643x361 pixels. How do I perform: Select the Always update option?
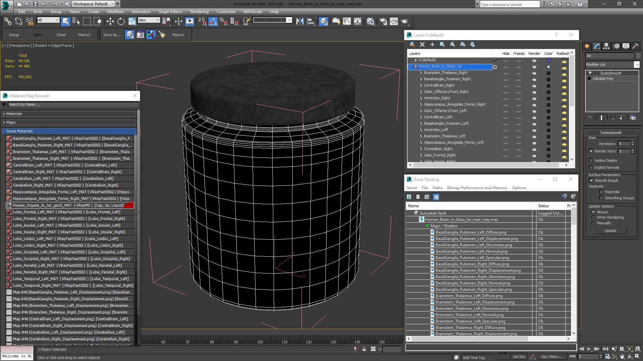593,212
